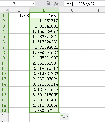Click the fill handle at cell B19
Image resolution: width=105 pixels, height=122 pixels.
coord(59,113)
